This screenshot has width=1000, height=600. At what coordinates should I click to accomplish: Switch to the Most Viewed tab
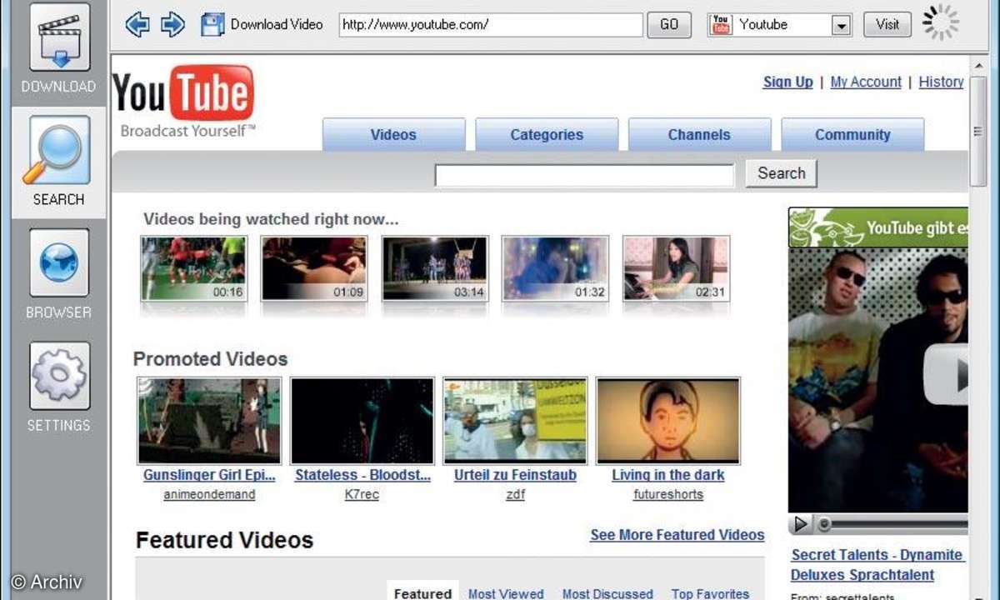(x=506, y=593)
